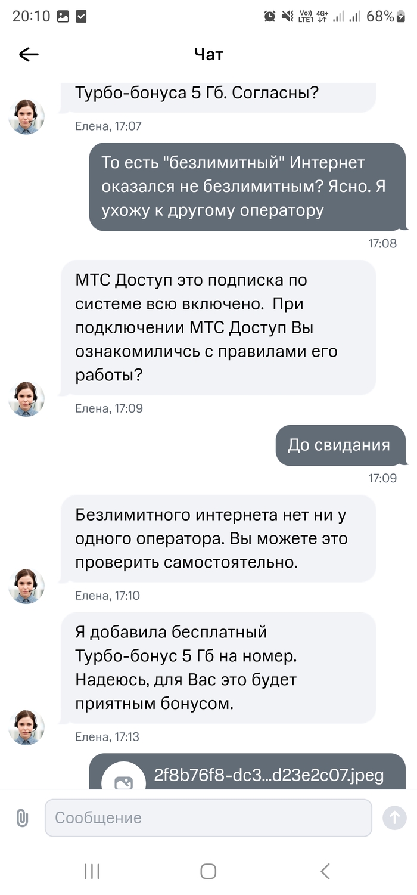Tap the 'До свидания' sent message bubble
417x895 pixels.
point(340,445)
